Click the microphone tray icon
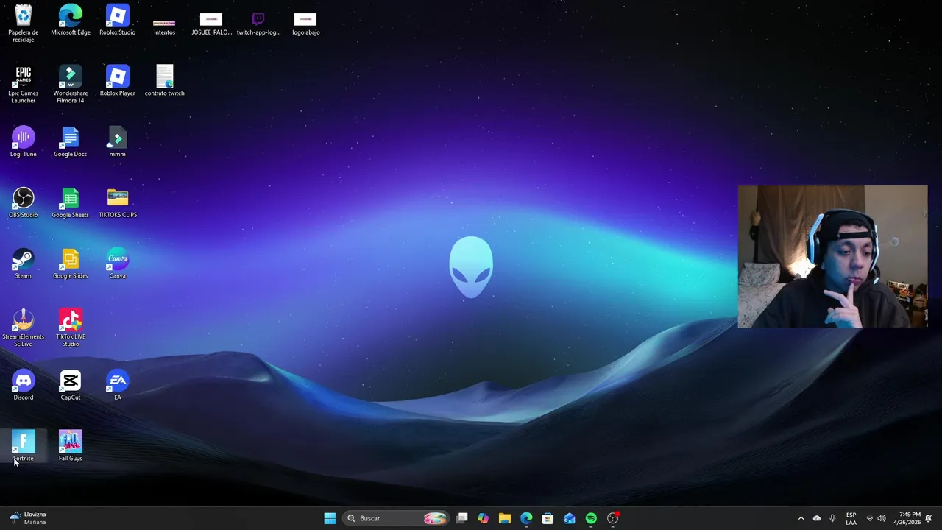The width and height of the screenshot is (942, 530). tap(832, 518)
